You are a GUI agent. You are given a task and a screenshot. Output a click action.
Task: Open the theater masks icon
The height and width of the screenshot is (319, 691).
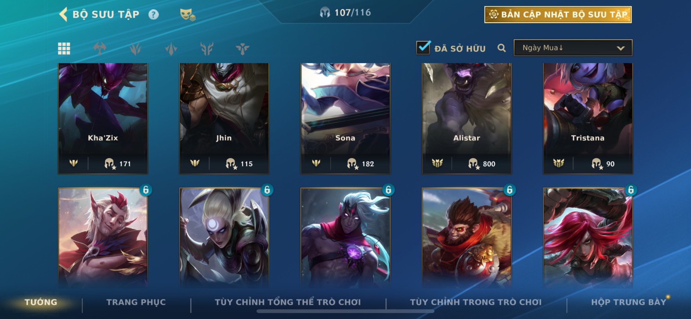tap(187, 15)
